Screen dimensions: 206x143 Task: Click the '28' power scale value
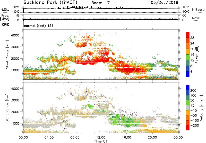192,38
